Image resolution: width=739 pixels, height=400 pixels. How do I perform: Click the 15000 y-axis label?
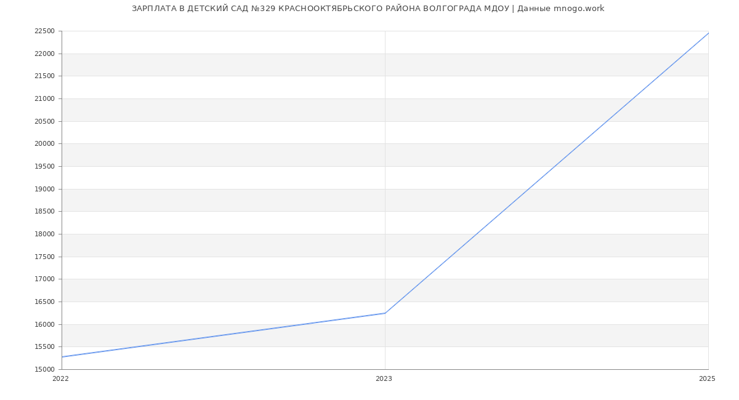click(x=44, y=370)
